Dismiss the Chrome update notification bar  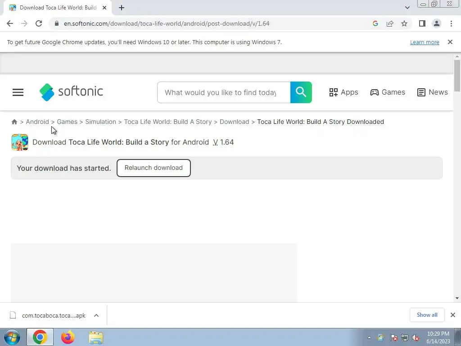coord(450,42)
